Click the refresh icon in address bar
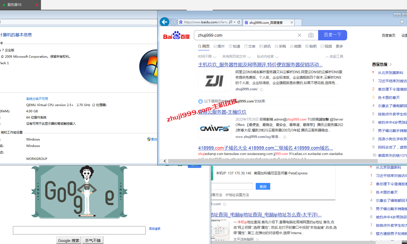Viewport: 407px width, 244px height. pyautogui.click(x=239, y=22)
